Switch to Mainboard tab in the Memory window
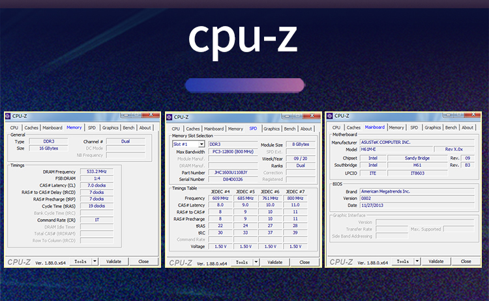Screen dimensions: 489x301 pos(52,128)
